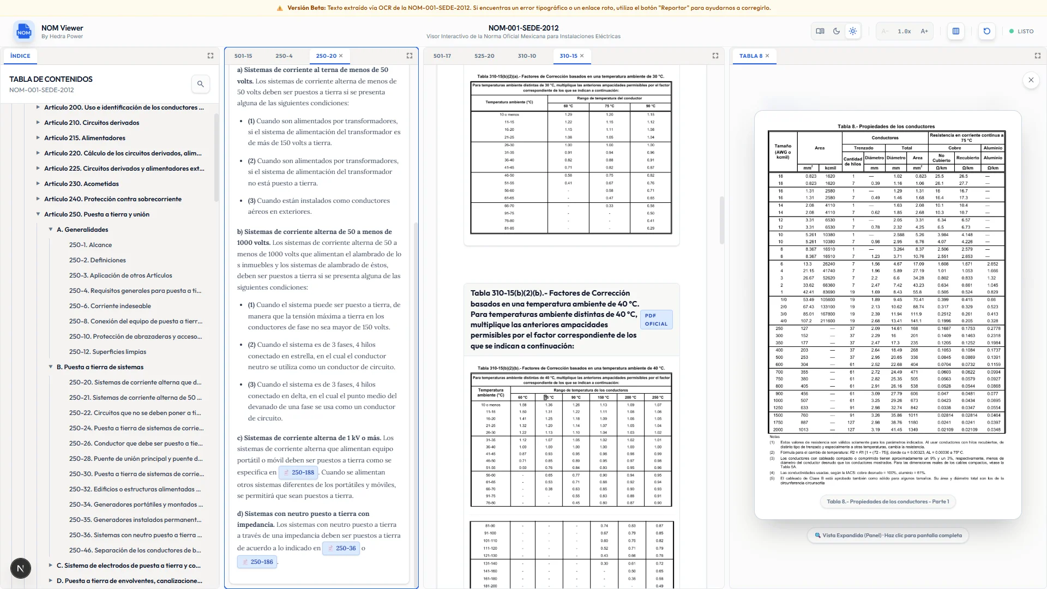Decrease the font size with A- button
This screenshot has height=589, width=1047.
[x=885, y=31]
